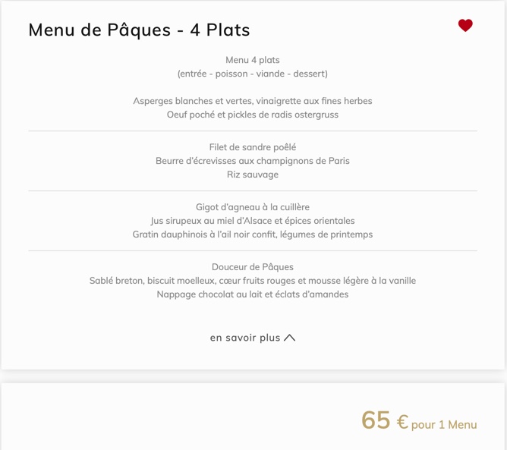Click 'Gigot d'agneau à la cuillère' course
The width and height of the screenshot is (507, 450).
click(x=253, y=207)
